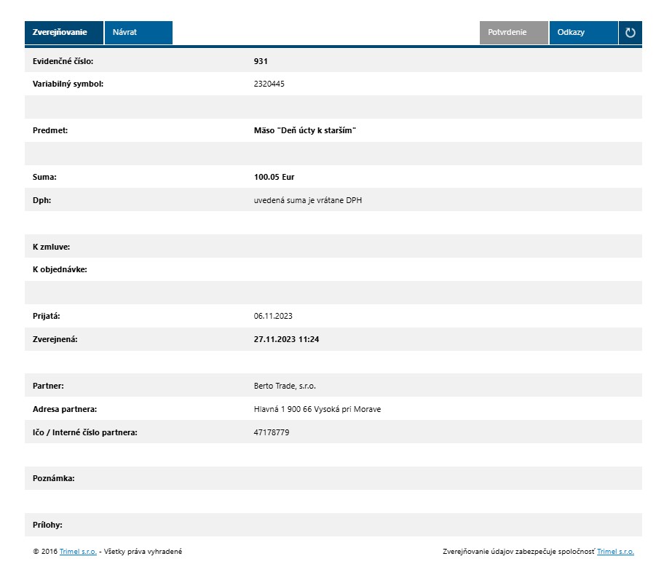Open the Trimel s.r.o. link after 'zabezpečuje spoločnosť'
Viewport: 664px width, 583px height.
tap(615, 552)
